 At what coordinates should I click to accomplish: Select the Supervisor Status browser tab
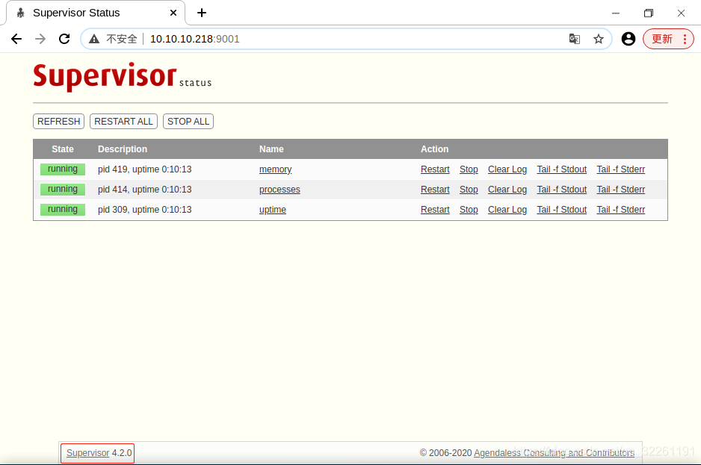(95, 13)
